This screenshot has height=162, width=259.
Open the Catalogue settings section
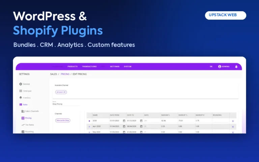pyautogui.click(x=25, y=91)
